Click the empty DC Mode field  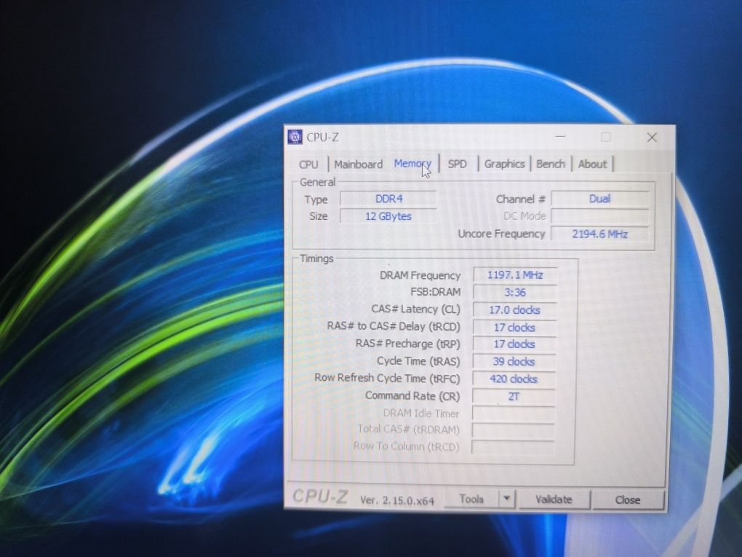[599, 216]
